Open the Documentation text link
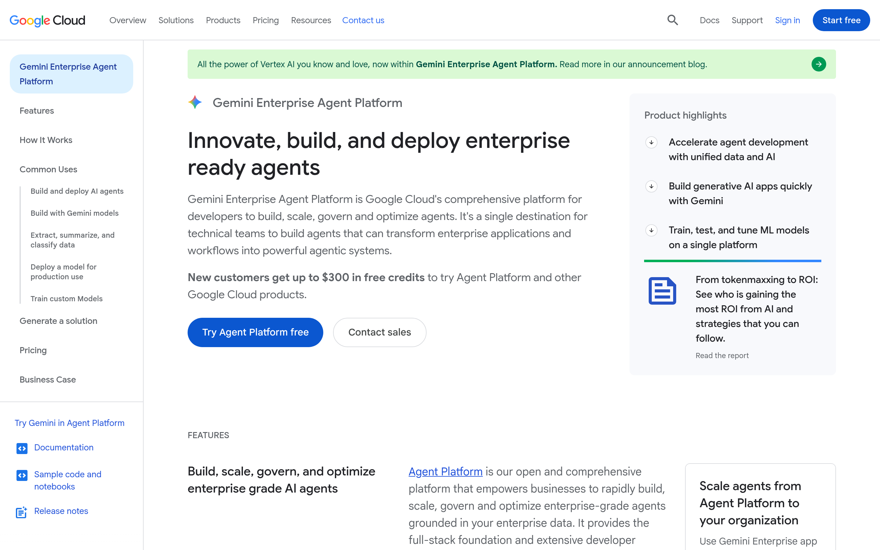 (64, 447)
